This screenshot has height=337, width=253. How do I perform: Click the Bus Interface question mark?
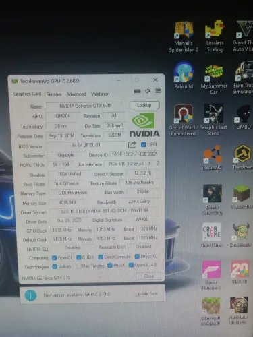tap(158, 163)
